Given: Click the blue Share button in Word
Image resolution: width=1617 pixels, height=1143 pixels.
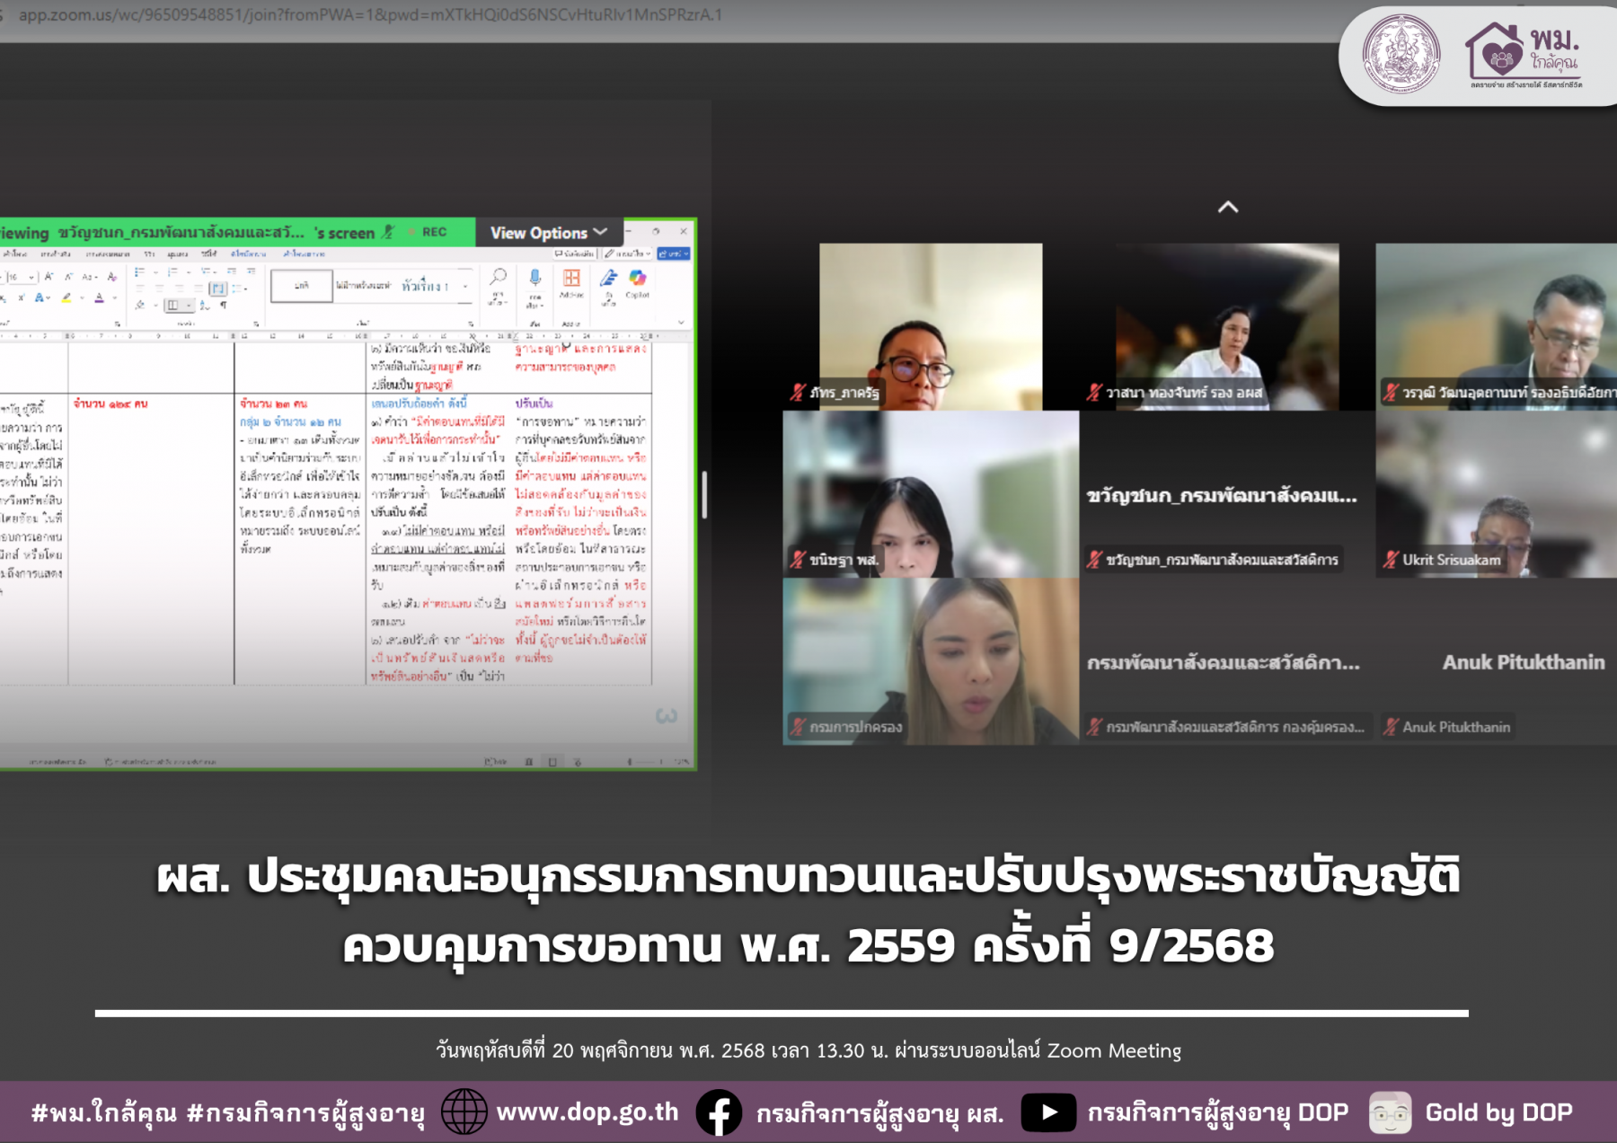Looking at the screenshot, I should pyautogui.click(x=674, y=255).
